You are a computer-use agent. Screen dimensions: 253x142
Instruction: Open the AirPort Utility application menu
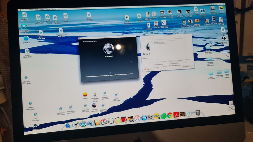pos(28,10)
